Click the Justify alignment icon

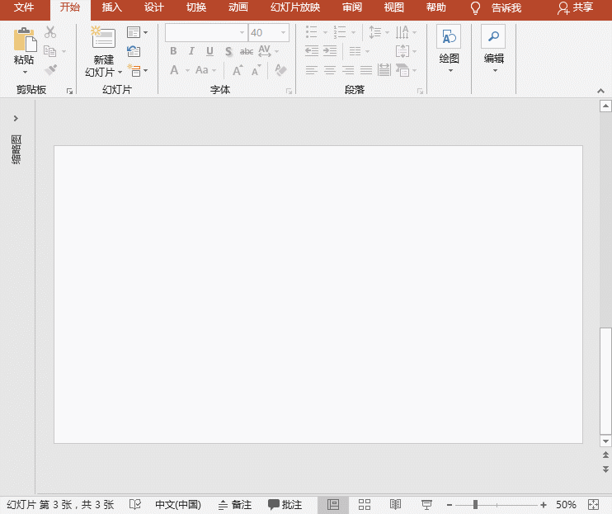[x=366, y=70]
